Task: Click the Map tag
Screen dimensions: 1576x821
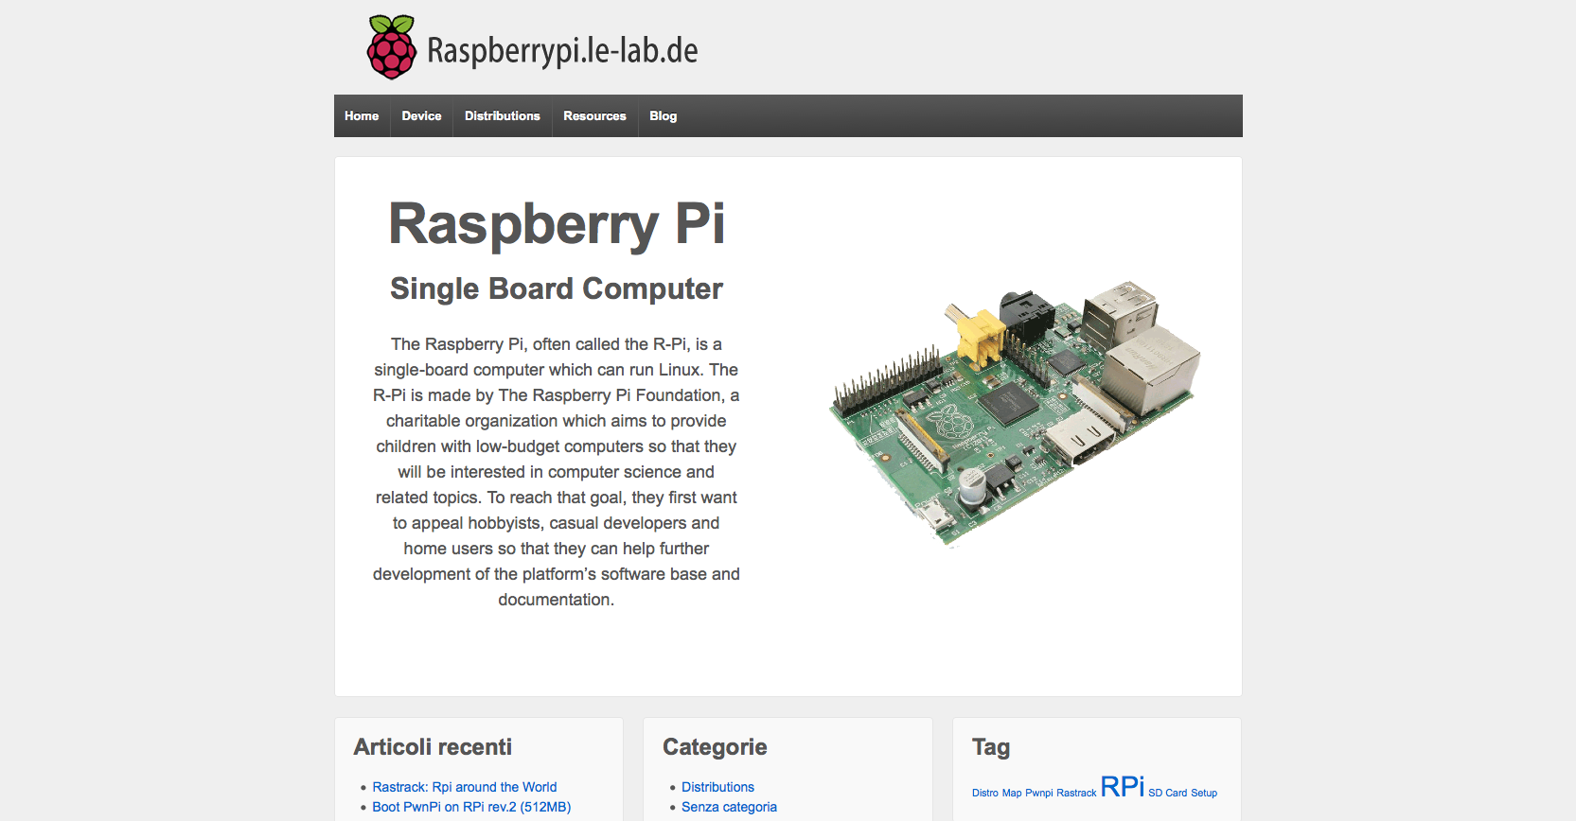Action: 1012,793
